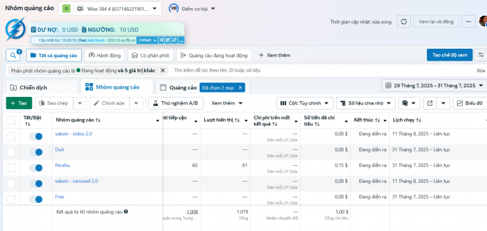
Task: Open the date range dropdown
Action: pos(434,85)
